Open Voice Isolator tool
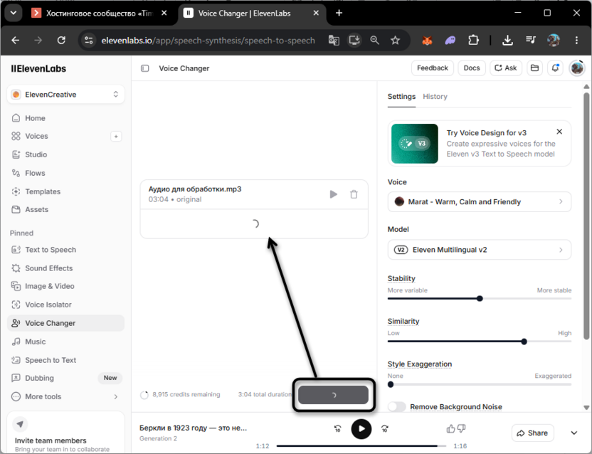The width and height of the screenshot is (592, 454). coord(65,305)
